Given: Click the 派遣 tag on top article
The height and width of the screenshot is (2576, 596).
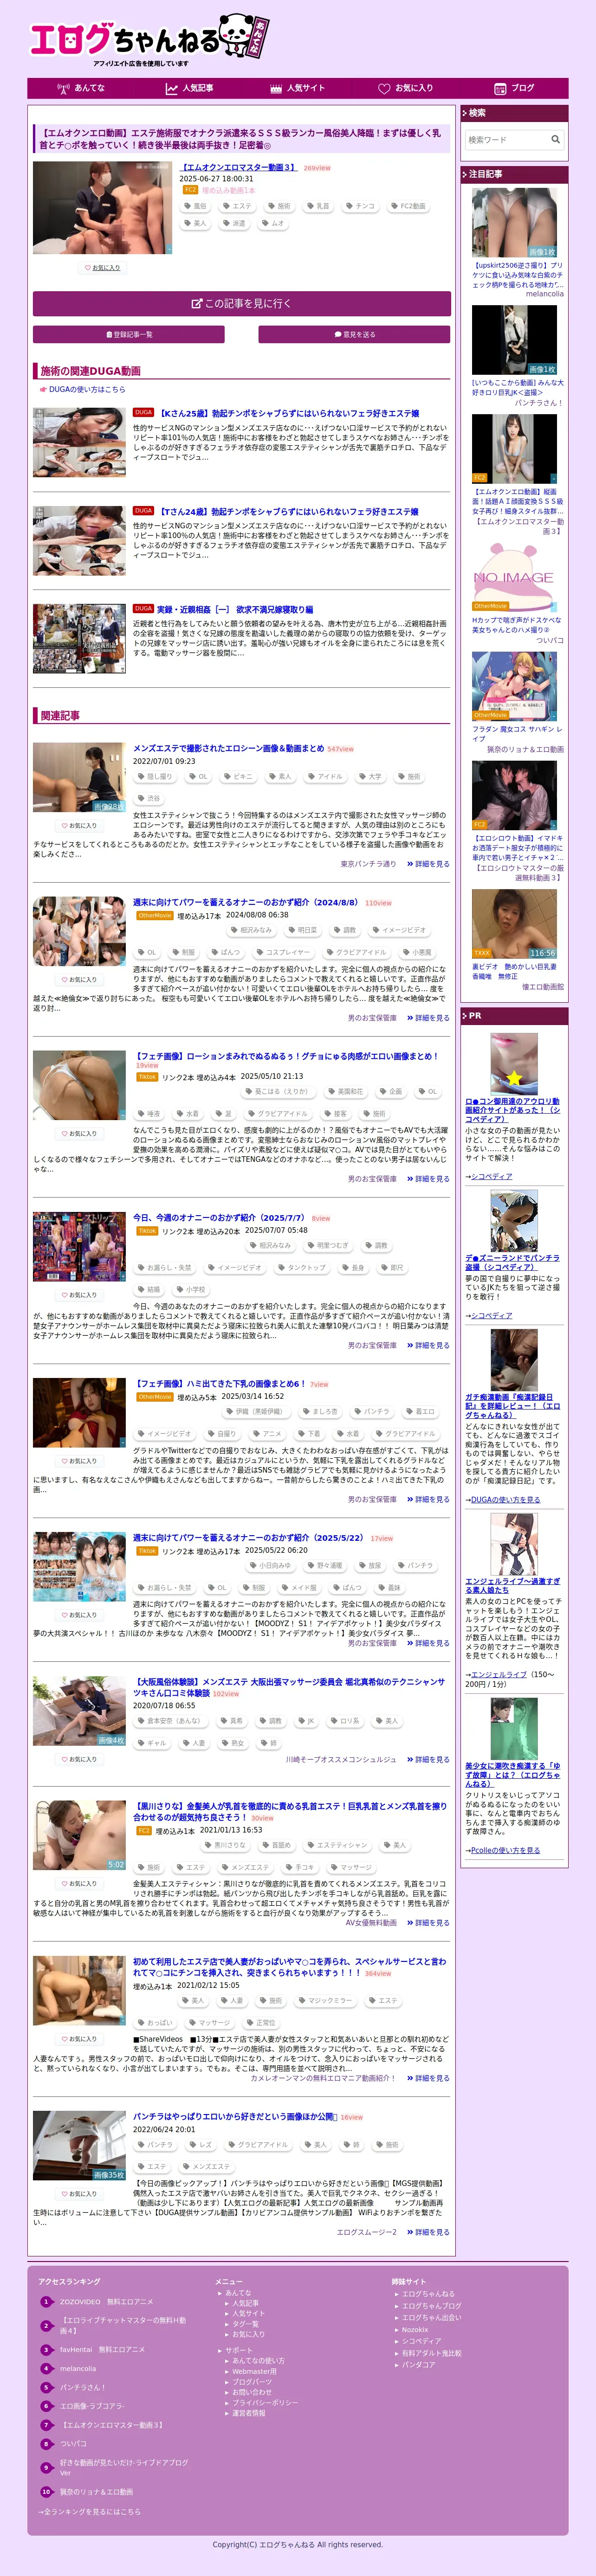Looking at the screenshot, I should click(x=234, y=223).
